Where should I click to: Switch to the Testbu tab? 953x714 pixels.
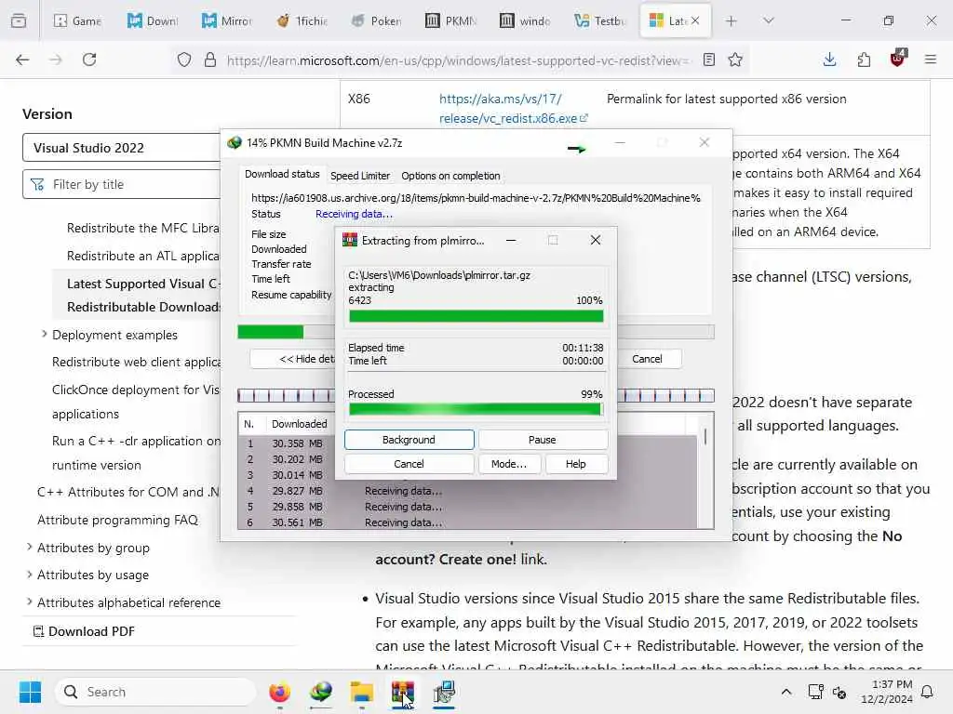pos(600,21)
